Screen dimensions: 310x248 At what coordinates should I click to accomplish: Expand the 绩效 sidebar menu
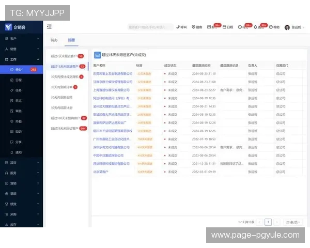tap(22, 204)
